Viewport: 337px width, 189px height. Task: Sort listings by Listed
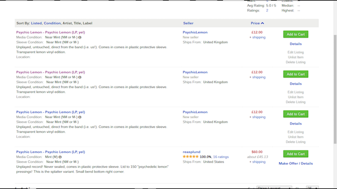(x=36, y=23)
